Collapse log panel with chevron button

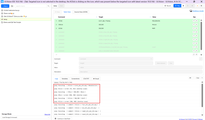[202, 78]
